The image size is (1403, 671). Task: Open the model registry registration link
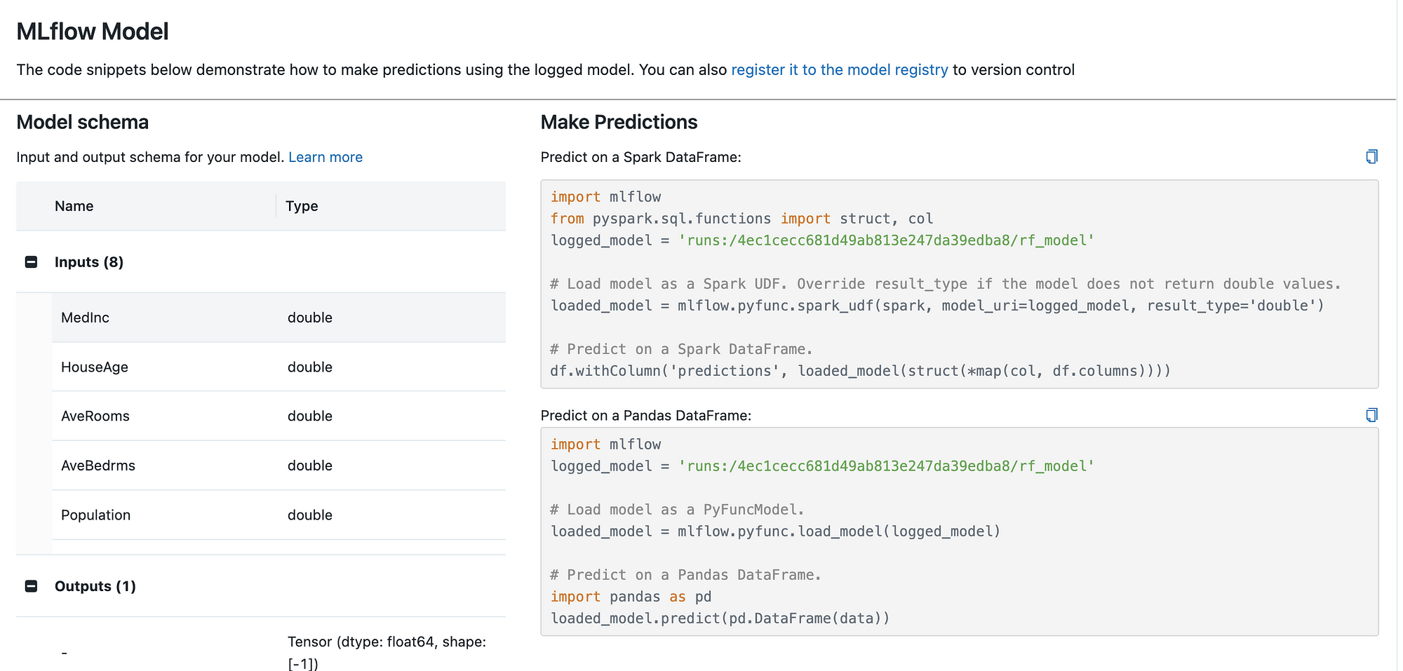[839, 70]
